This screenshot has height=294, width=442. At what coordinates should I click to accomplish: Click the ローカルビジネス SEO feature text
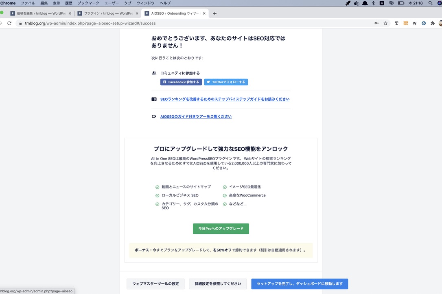point(180,195)
